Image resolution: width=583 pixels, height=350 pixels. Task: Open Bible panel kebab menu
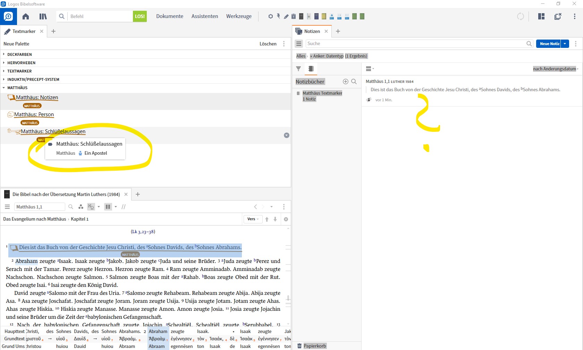coord(284,207)
